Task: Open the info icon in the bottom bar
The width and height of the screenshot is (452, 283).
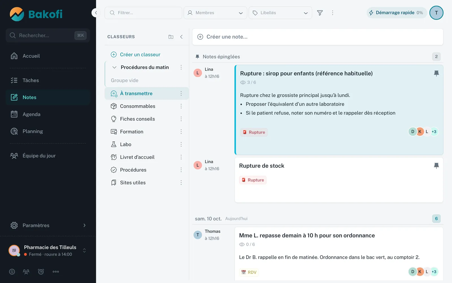Action: 12,272
